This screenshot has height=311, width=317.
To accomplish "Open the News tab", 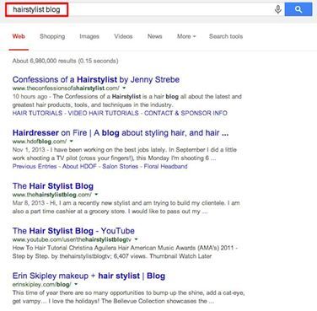I will point(155,36).
